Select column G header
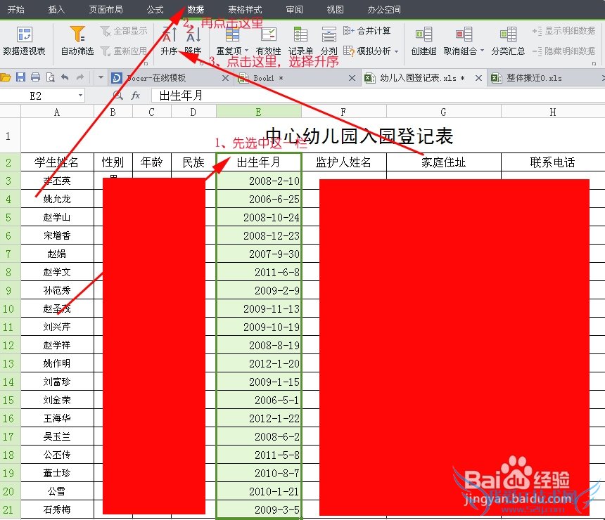605x520 pixels. (x=443, y=112)
